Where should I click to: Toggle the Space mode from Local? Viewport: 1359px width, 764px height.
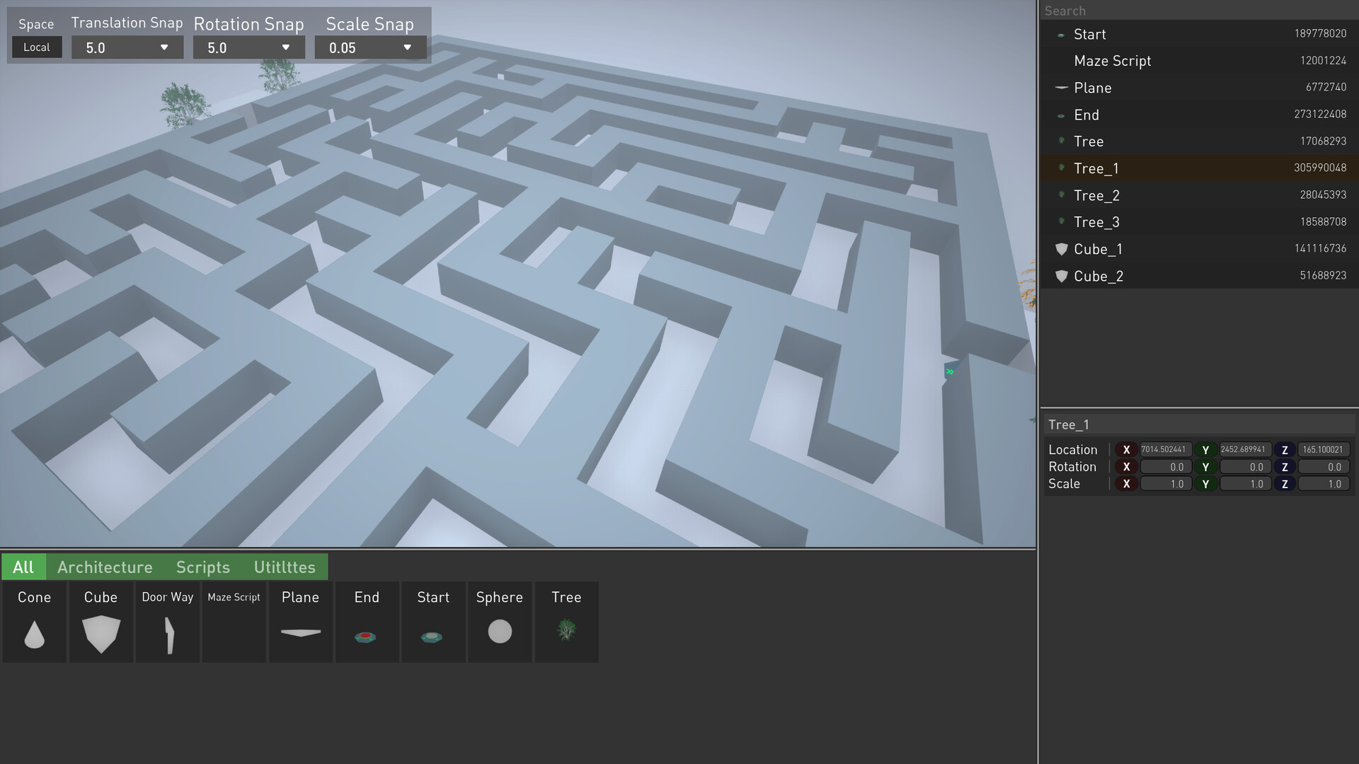pos(36,47)
